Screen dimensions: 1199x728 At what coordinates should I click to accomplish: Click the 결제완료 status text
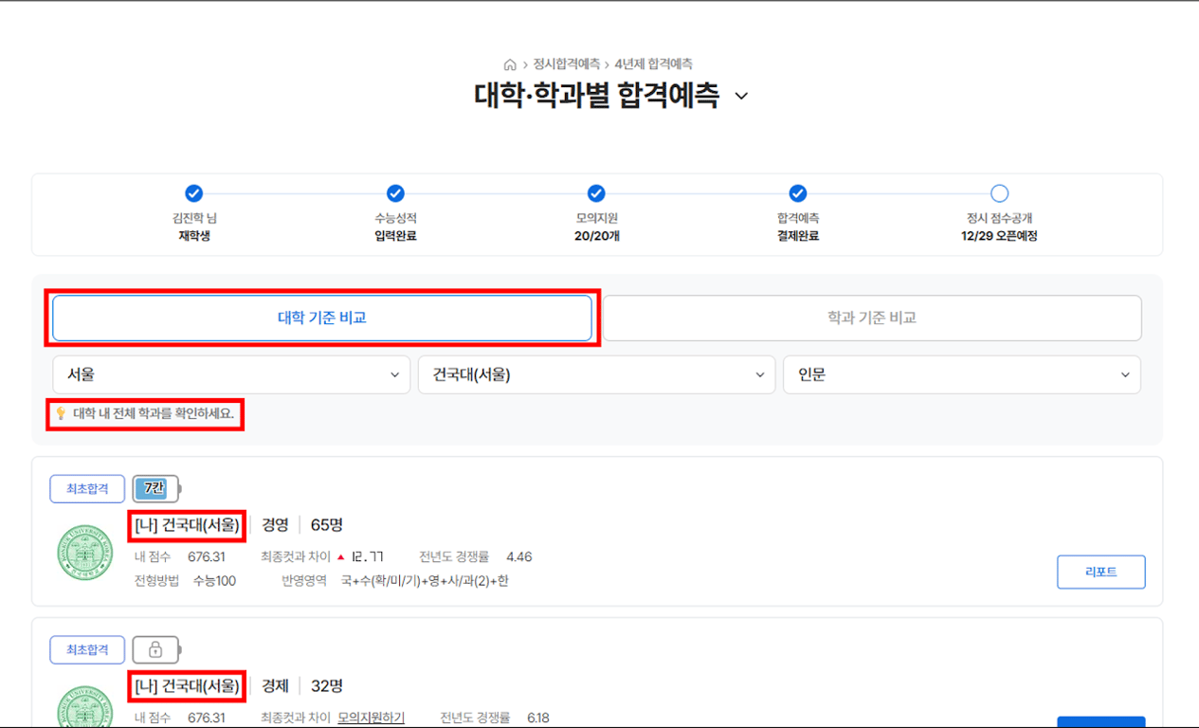(x=798, y=236)
